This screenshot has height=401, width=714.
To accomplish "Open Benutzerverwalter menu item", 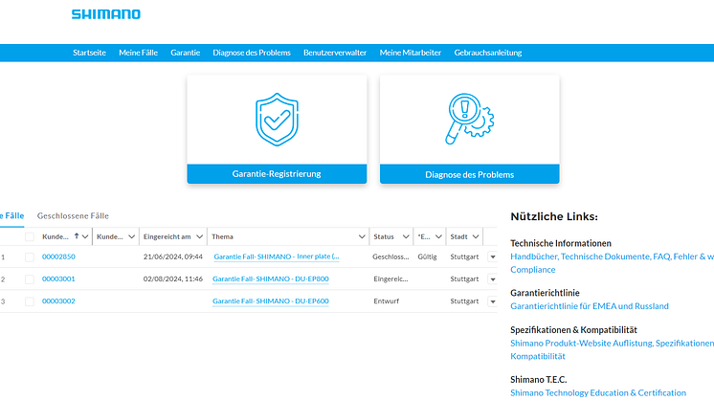I will click(335, 53).
